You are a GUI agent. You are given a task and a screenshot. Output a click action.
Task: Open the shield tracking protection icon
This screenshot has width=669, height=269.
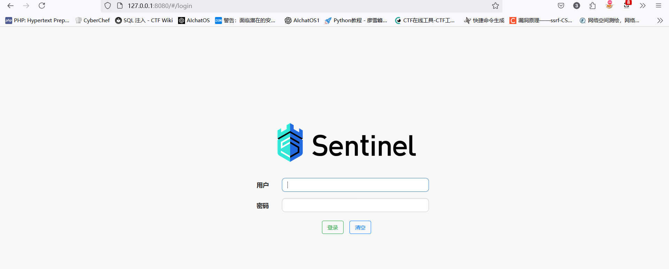108,6
